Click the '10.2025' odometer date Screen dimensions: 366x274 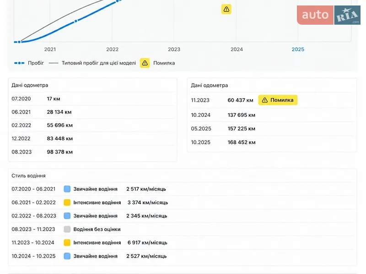[x=200, y=142]
